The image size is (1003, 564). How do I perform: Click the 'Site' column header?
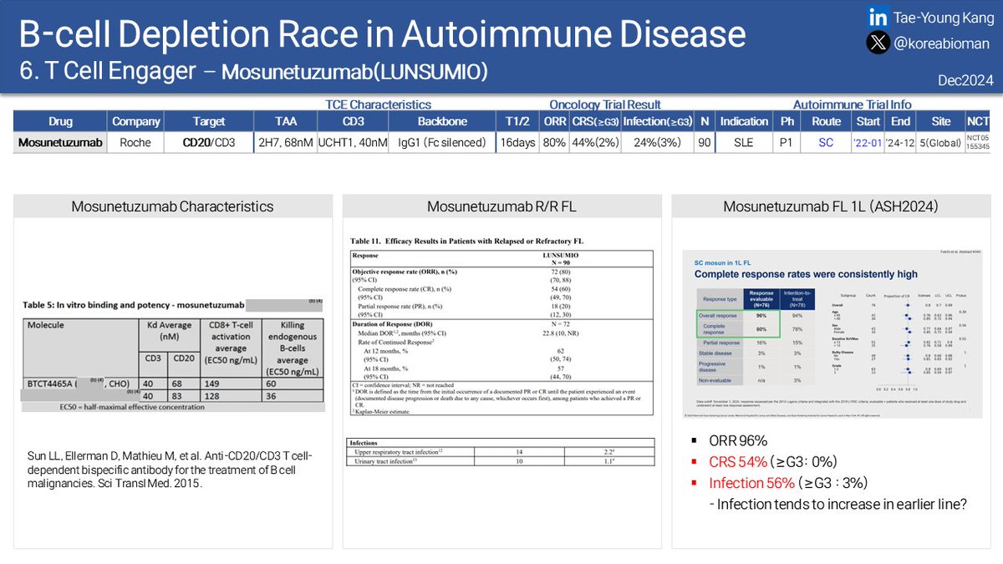tap(941, 121)
